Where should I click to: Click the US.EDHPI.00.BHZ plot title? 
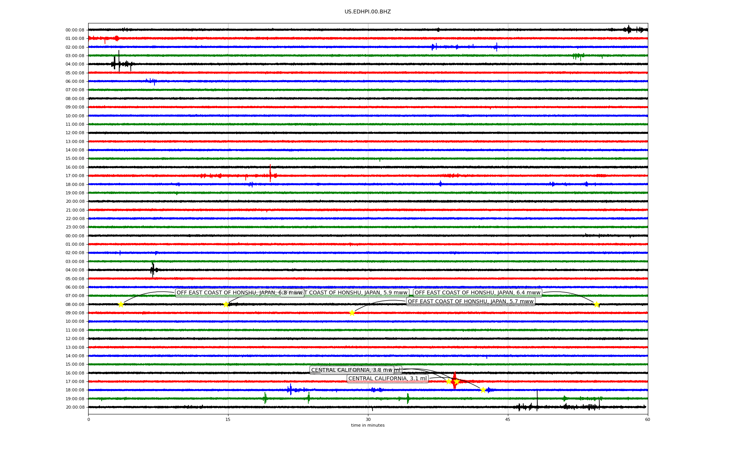pos(368,12)
